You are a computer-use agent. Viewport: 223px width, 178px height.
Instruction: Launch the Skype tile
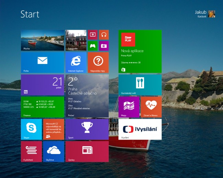click(x=31, y=129)
